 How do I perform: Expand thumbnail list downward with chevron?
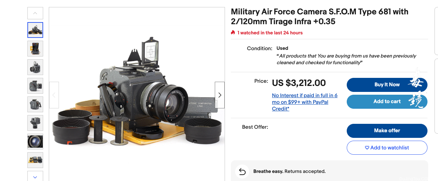click(35, 176)
